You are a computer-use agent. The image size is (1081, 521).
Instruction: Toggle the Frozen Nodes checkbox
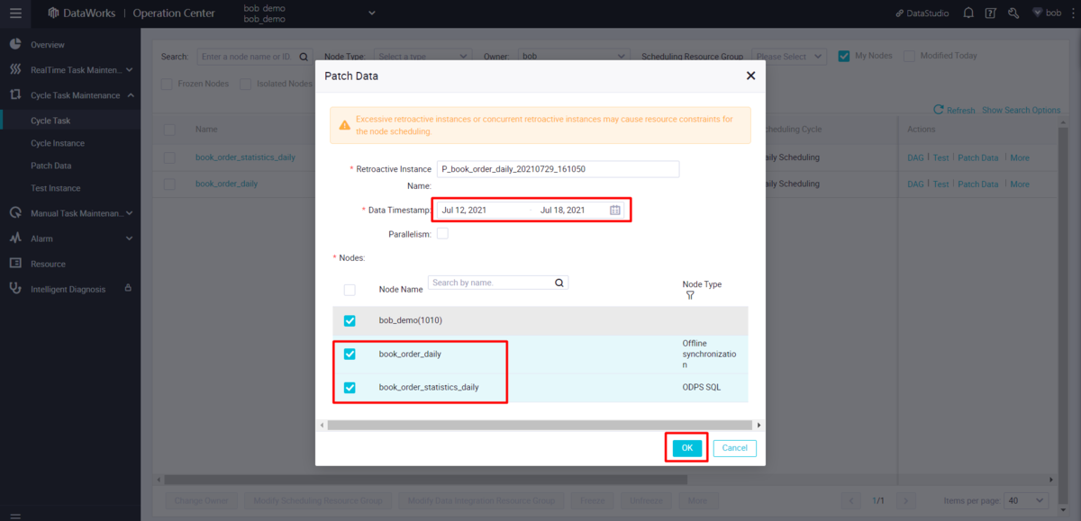click(167, 84)
